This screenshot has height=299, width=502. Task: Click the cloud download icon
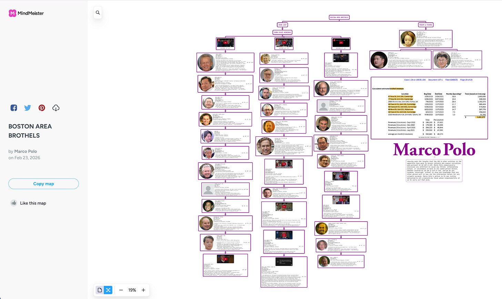click(56, 108)
